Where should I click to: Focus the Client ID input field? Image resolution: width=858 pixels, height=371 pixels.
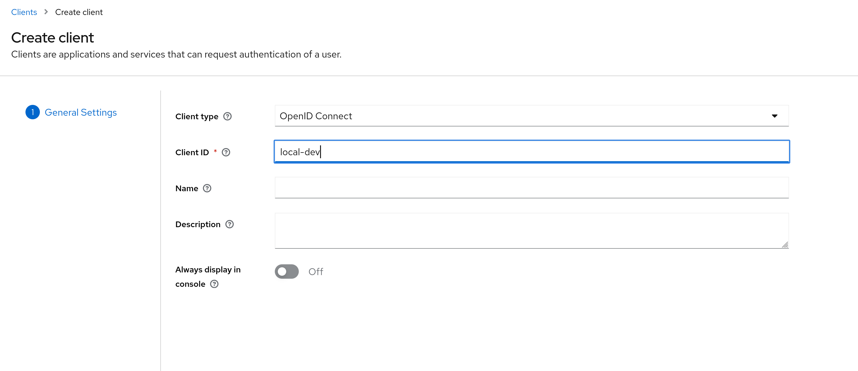point(532,152)
